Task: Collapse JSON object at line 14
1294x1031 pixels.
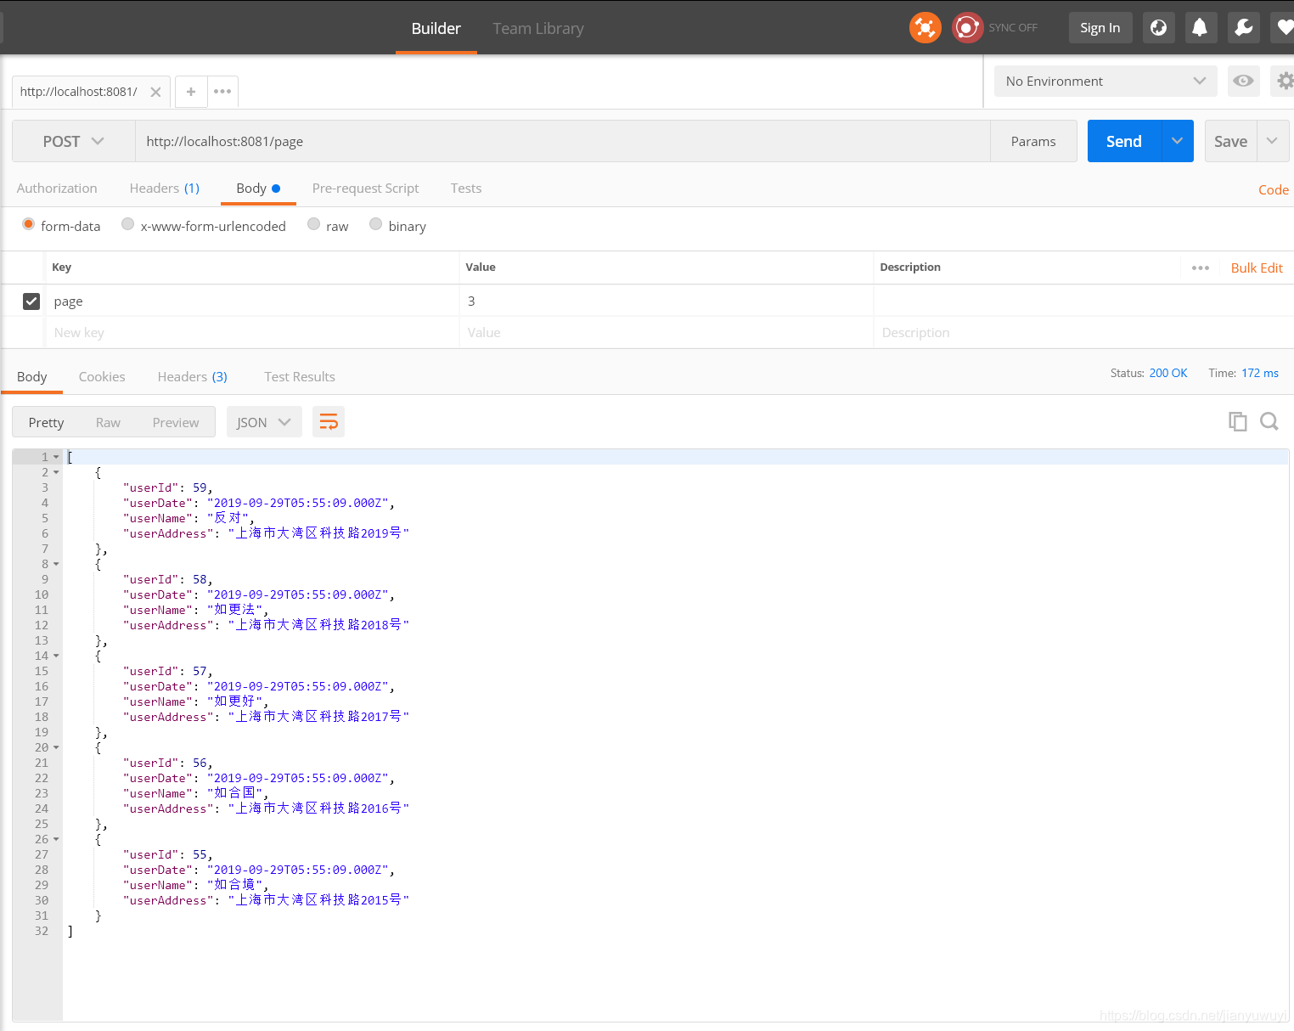Action: [56, 656]
